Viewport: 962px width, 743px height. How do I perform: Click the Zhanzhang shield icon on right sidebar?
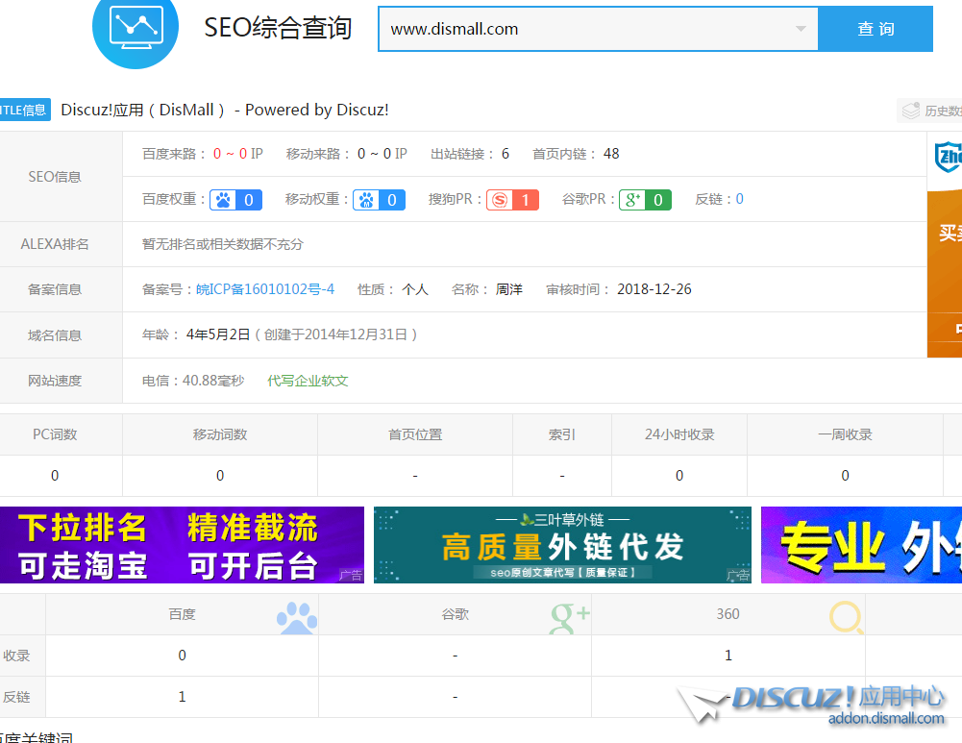949,157
